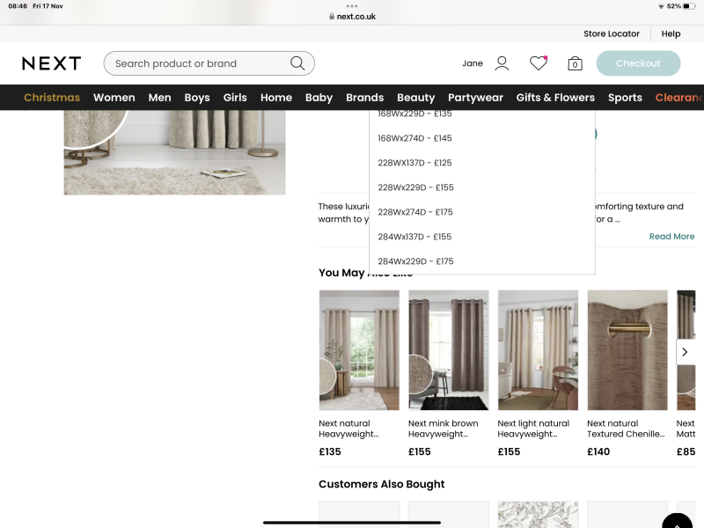Open the shopping bag icon
This screenshot has width=704, height=528.
tap(575, 63)
